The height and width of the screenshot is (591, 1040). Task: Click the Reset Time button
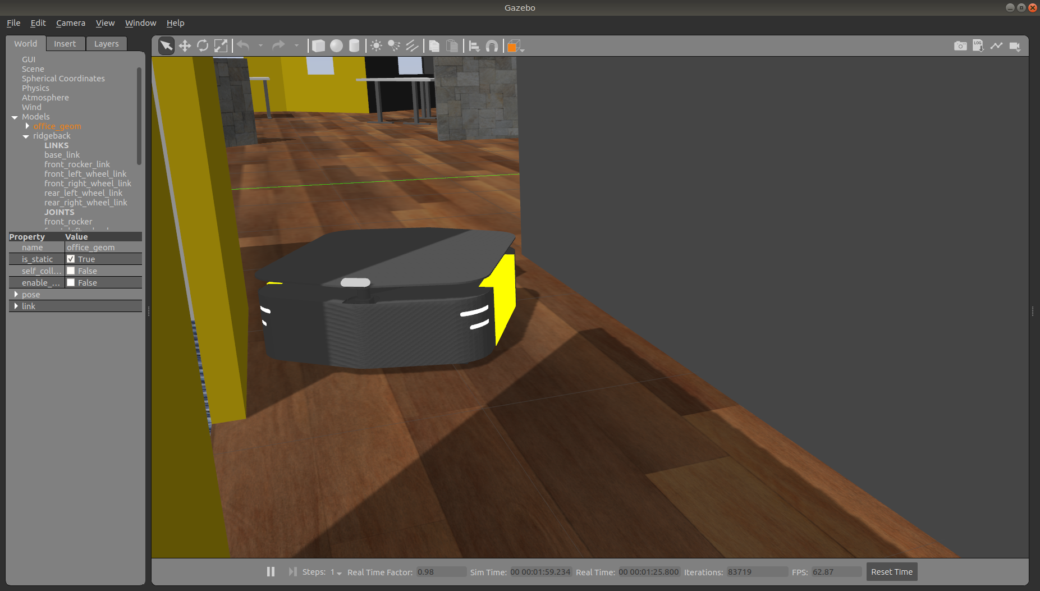click(x=891, y=572)
